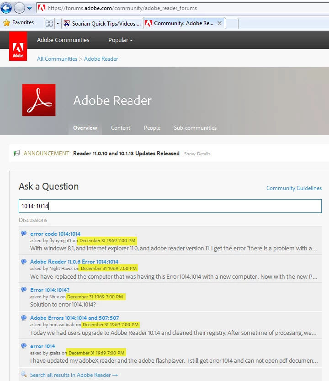Select the Overview tab

point(85,128)
